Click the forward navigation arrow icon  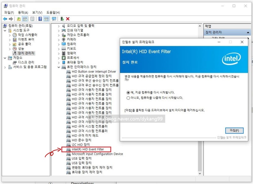pos(10,19)
